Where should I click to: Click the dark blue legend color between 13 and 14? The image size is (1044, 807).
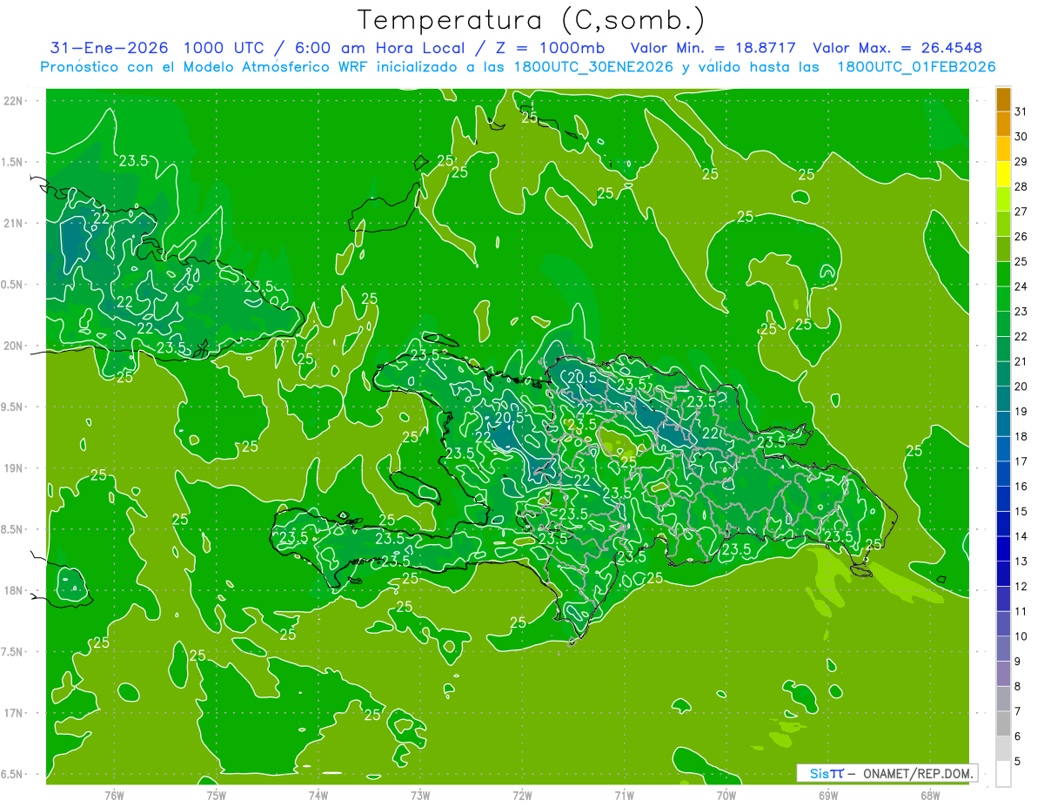click(x=1003, y=549)
